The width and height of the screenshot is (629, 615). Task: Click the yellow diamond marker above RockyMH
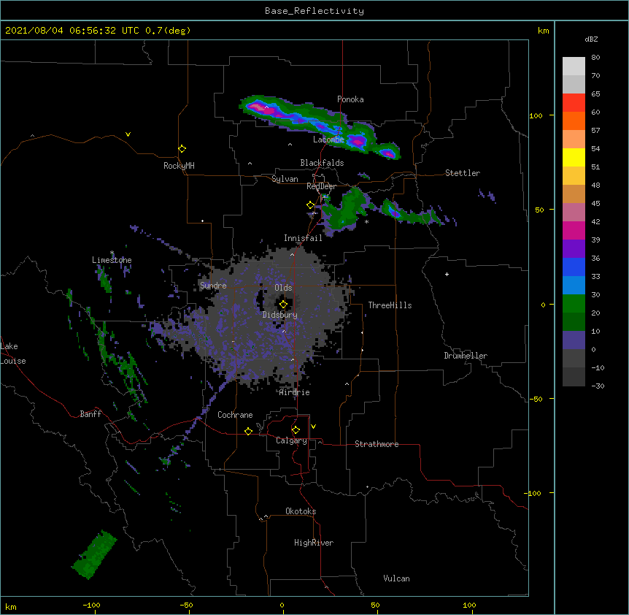click(x=182, y=149)
